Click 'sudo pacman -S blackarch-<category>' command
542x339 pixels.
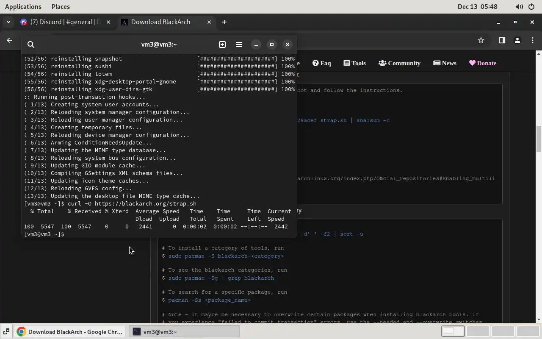pos(226,256)
